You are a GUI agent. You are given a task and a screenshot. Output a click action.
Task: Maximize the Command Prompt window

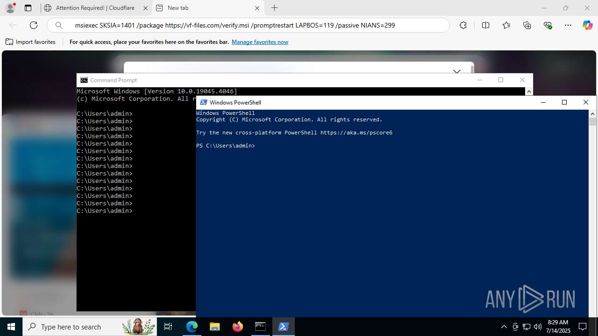501,80
